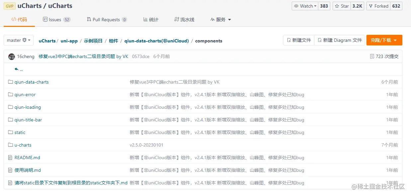Image resolution: width=411 pixels, height=196 pixels.
Task: Open the qiun-loading folder
Action: 28,107
